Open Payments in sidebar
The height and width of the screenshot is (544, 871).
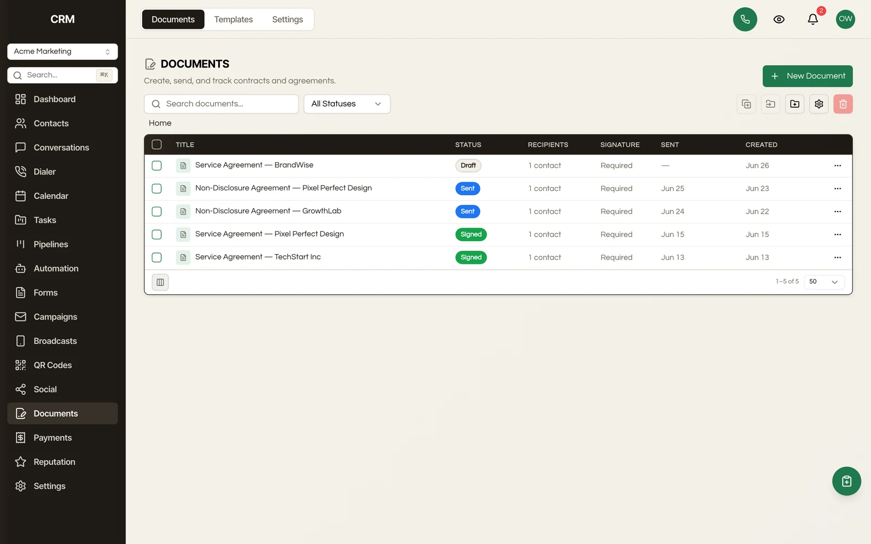[x=63, y=438]
